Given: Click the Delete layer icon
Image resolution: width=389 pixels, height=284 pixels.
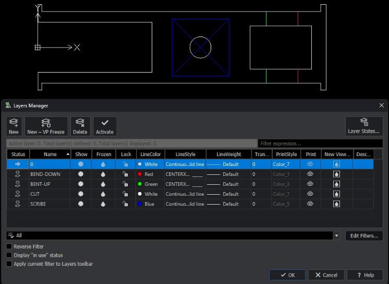Looking at the screenshot, I should point(80,123).
